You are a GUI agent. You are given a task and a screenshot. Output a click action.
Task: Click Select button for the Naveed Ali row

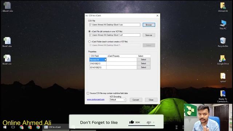pyautogui.click(x=143, y=60)
